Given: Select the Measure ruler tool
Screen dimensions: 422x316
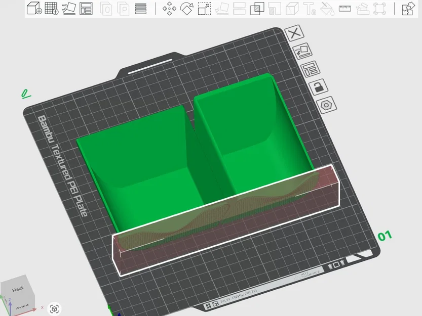Looking at the screenshot, I should 345,9.
